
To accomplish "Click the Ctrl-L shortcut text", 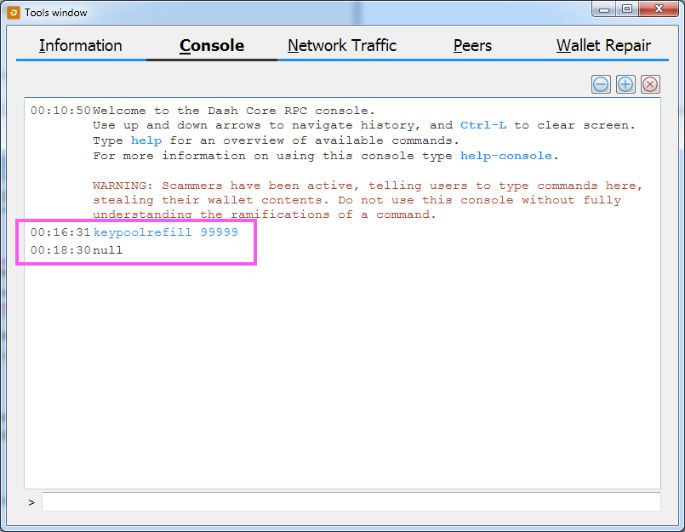I will click(x=483, y=125).
